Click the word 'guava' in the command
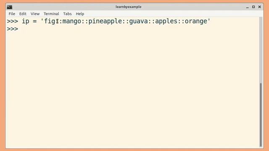269x151 pixels. coord(138,21)
